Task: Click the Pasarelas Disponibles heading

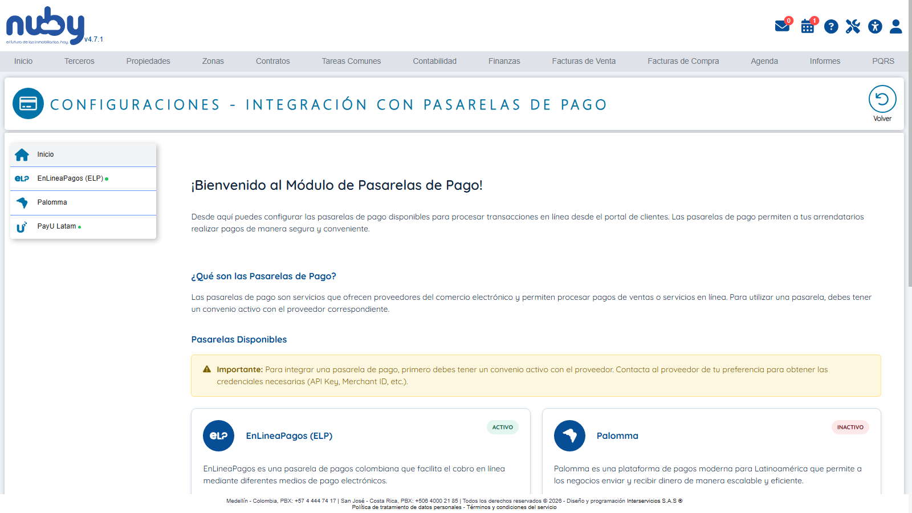Action: click(x=239, y=339)
